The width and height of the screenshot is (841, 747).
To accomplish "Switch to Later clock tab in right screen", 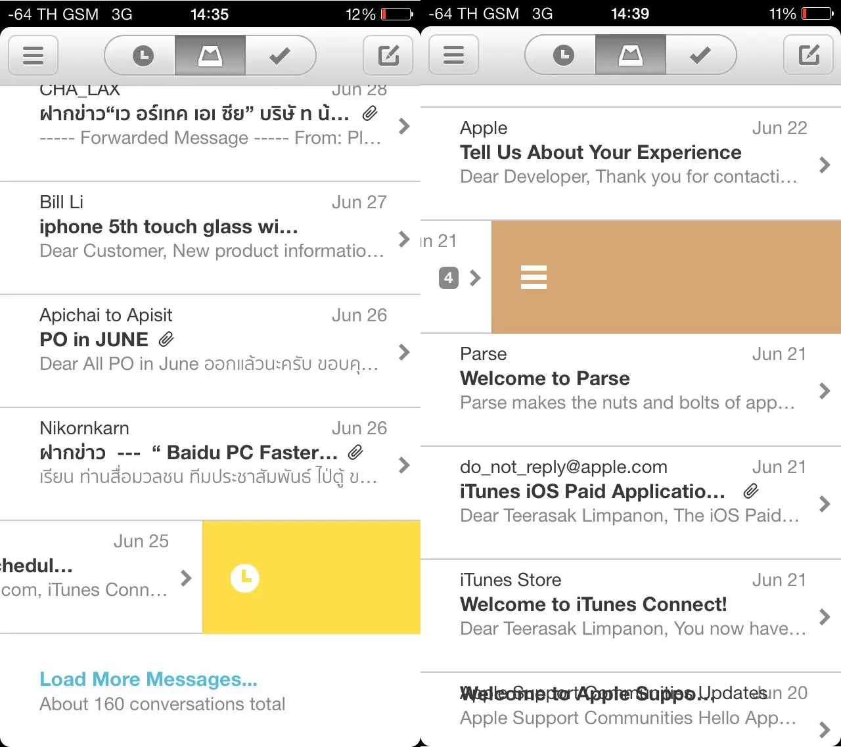I will (x=560, y=55).
